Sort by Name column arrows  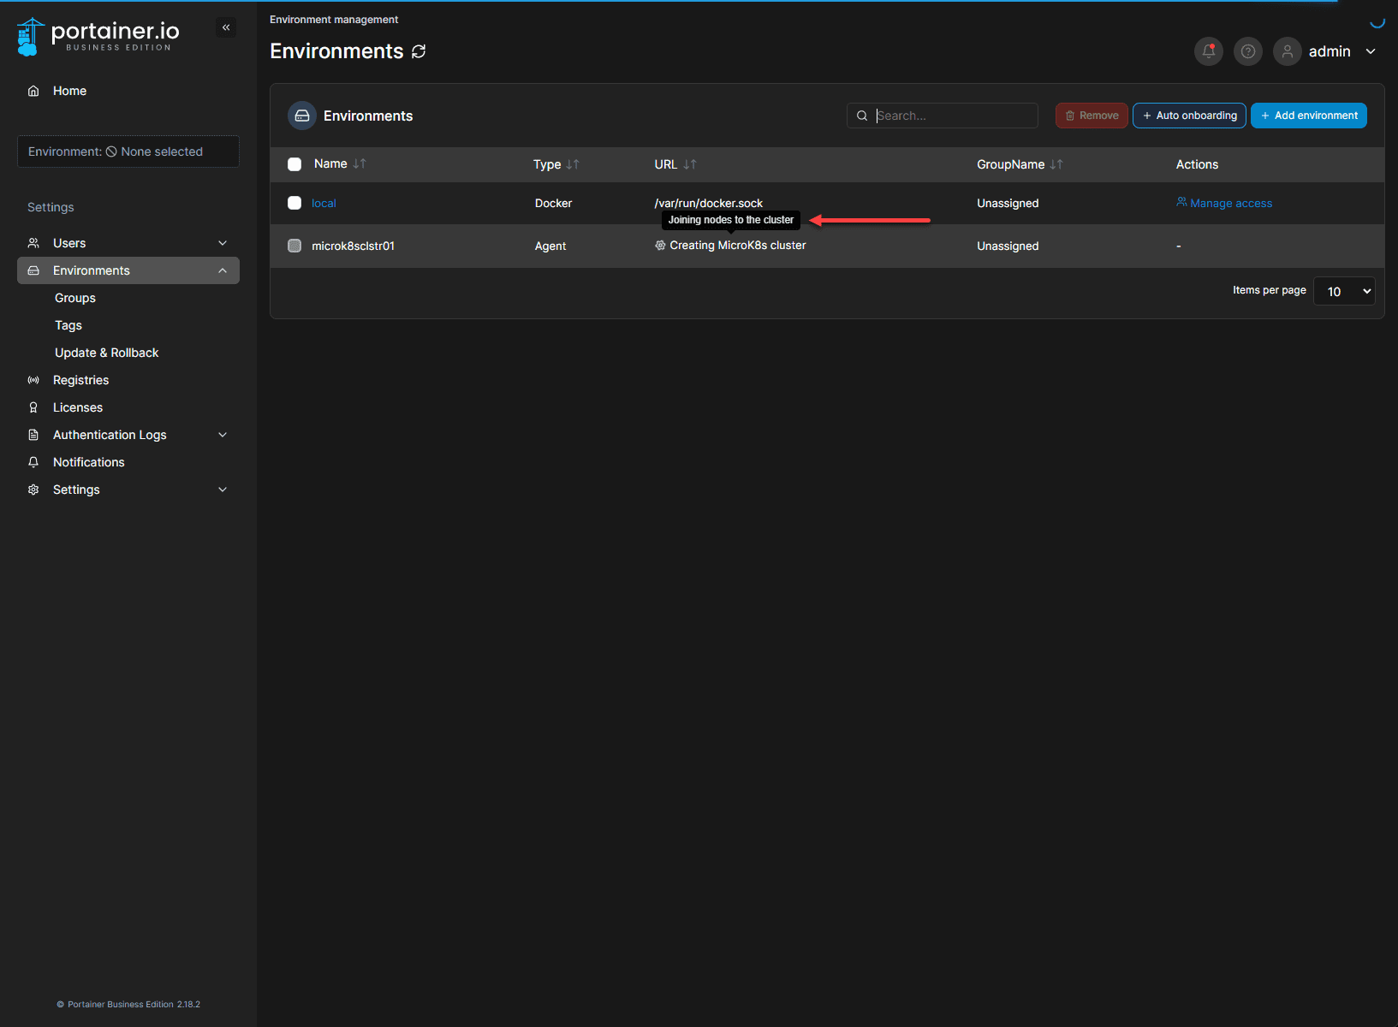click(360, 163)
